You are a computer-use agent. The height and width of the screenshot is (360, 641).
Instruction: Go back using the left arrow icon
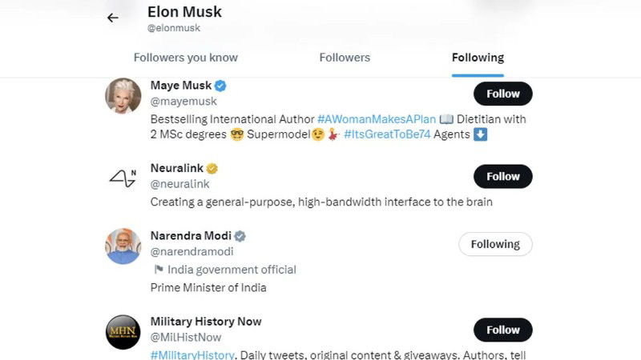click(113, 18)
